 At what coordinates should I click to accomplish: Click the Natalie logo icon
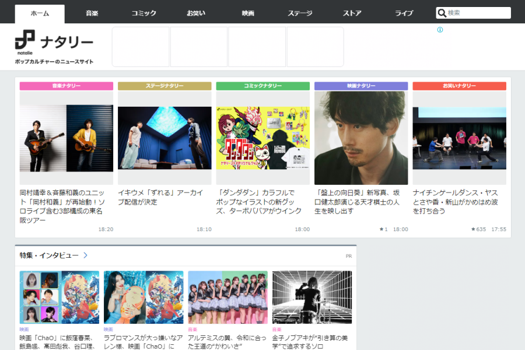tap(25, 40)
